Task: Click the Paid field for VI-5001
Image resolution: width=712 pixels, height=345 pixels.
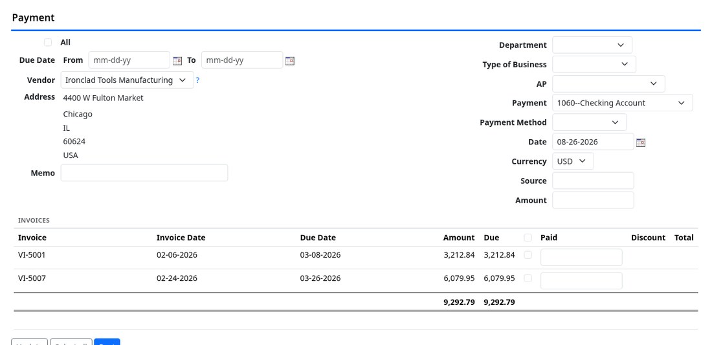Action: point(581,258)
